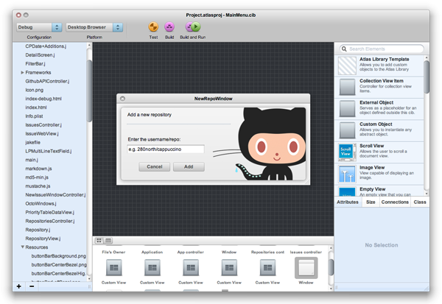Screen dimensions: 442x304
Task: Collapse the Resources folder
Action: click(22, 247)
